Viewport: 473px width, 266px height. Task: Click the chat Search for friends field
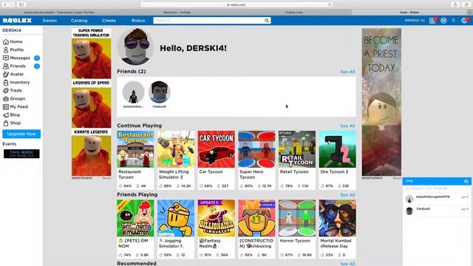[437, 188]
